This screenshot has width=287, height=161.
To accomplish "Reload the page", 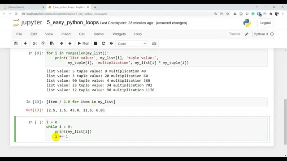I will point(16,14).
